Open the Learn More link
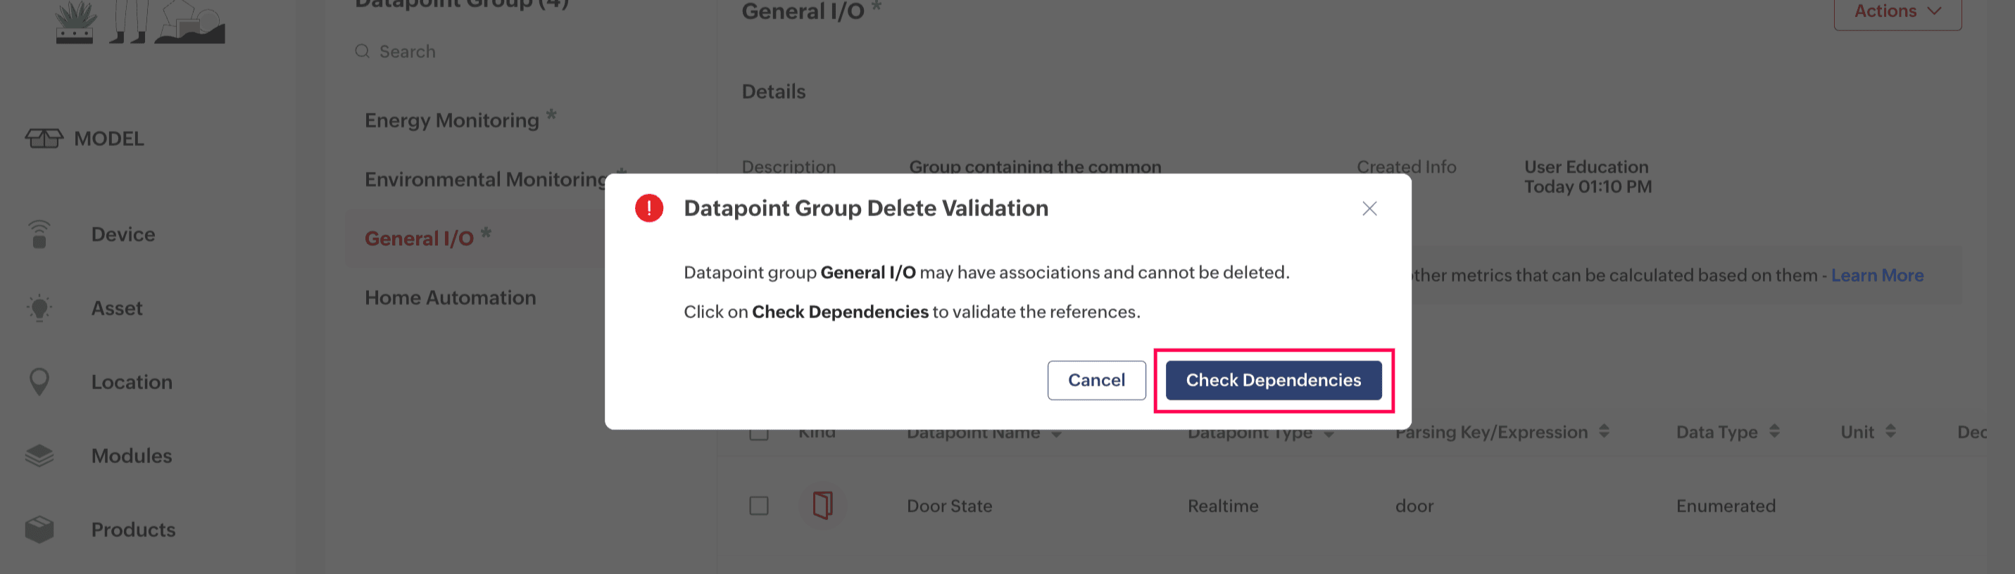2015x574 pixels. 1876,275
